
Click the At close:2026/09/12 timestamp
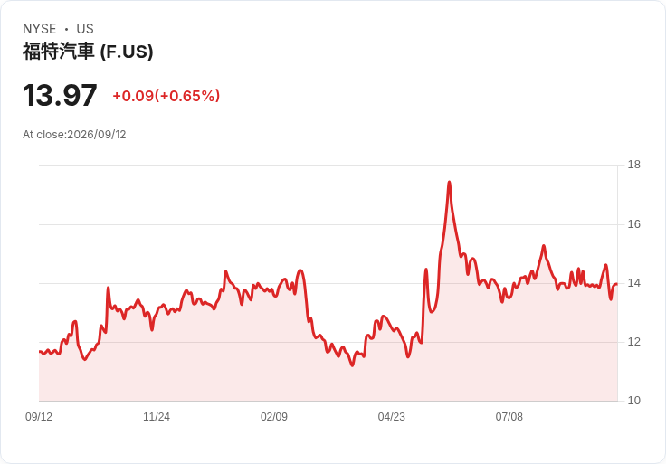tap(74, 135)
